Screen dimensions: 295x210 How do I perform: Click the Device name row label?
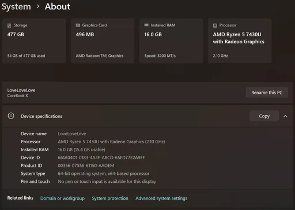click(x=33, y=133)
